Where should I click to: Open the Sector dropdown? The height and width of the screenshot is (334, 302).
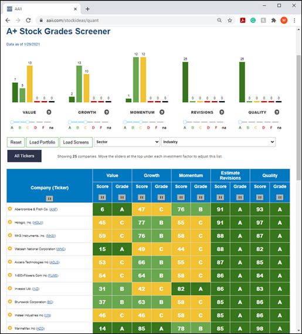click(x=127, y=142)
